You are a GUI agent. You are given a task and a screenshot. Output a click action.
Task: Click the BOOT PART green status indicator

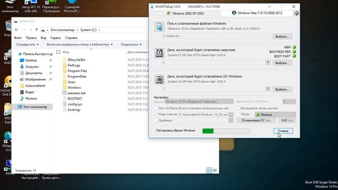(294, 56)
